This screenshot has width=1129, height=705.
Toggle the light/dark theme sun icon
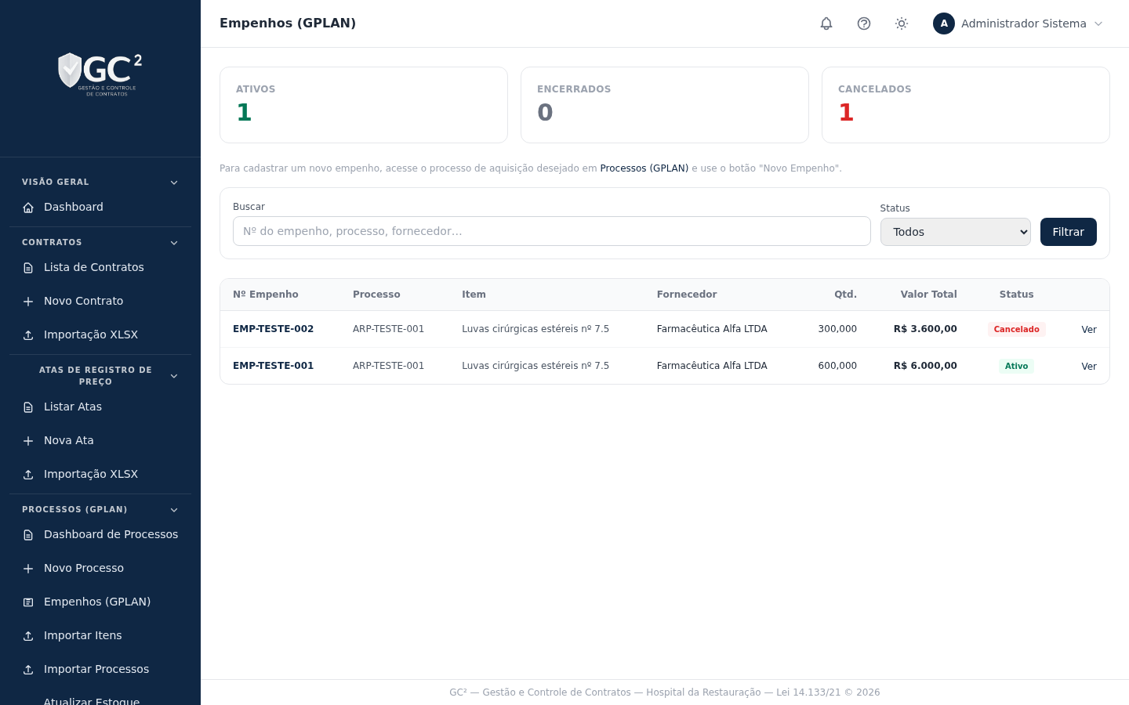point(902,23)
